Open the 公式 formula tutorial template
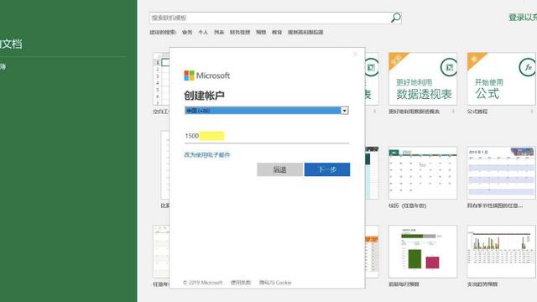 501,79
